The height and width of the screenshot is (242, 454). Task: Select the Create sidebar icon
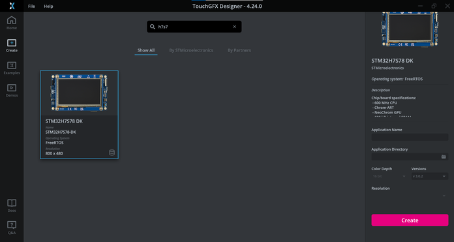click(x=12, y=46)
